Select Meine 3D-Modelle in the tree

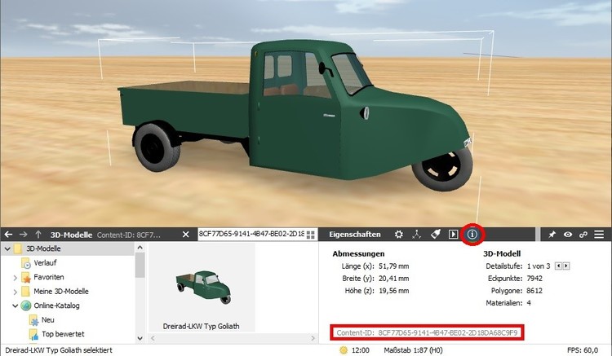[x=61, y=292]
